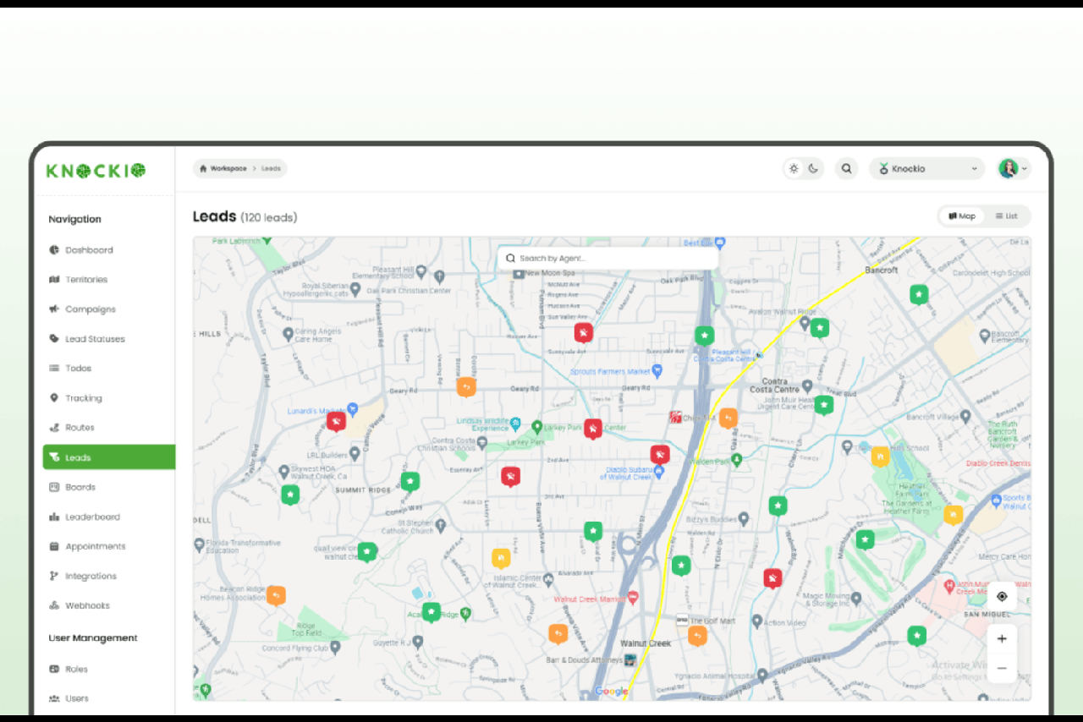This screenshot has height=722, width=1083.
Task: Switch leads view to Map
Action: coord(962,216)
